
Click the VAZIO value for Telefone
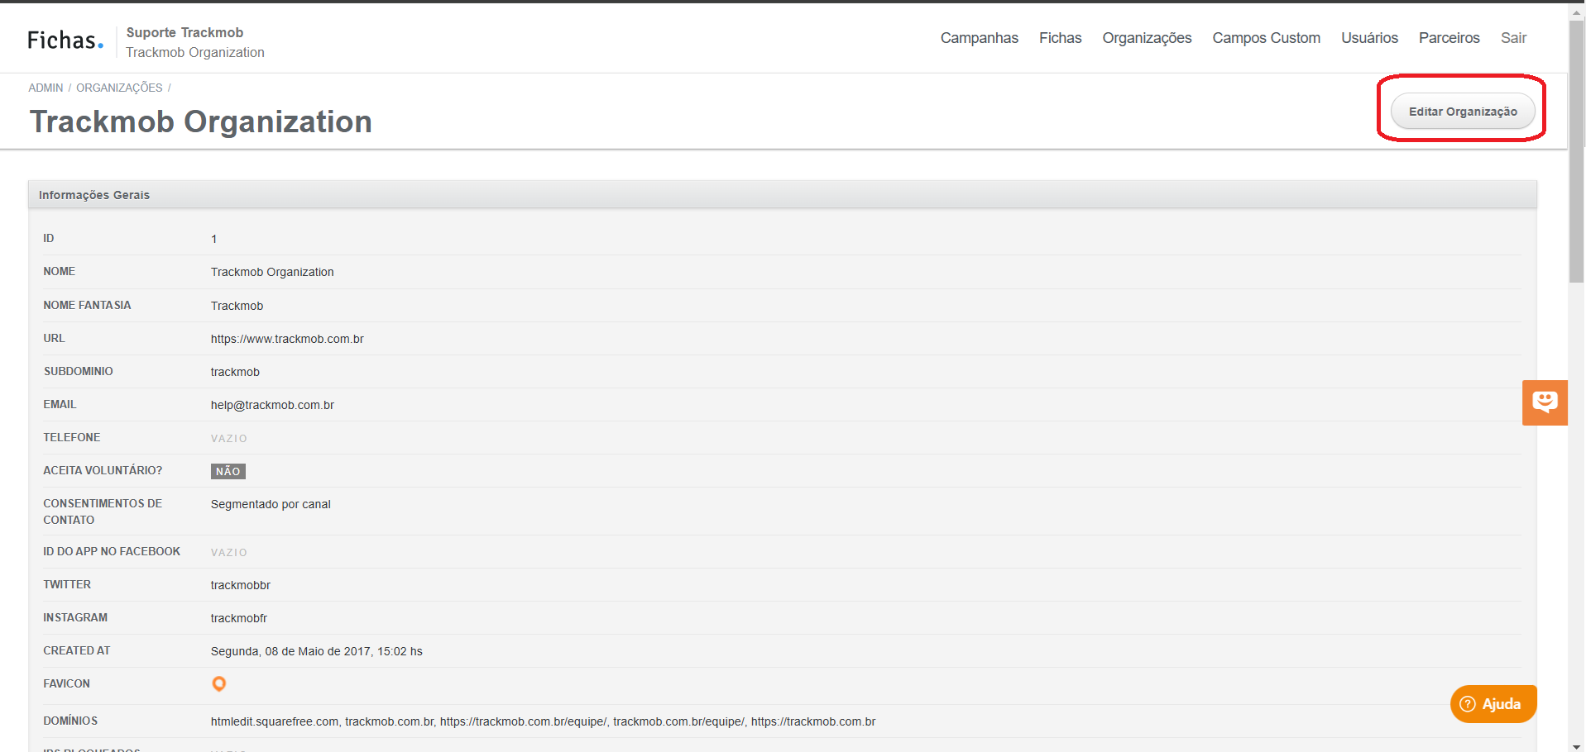tap(229, 438)
